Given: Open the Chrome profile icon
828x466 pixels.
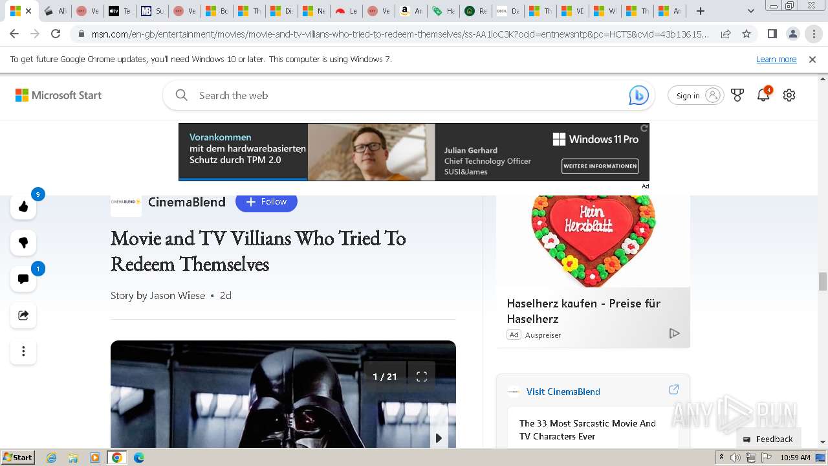Looking at the screenshot, I should tap(792, 34).
